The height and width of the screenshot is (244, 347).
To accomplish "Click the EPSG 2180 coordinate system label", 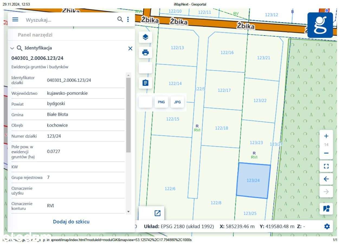I will pyautogui.click(x=179, y=226).
